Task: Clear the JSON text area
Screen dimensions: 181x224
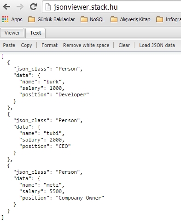Action: point(124,45)
